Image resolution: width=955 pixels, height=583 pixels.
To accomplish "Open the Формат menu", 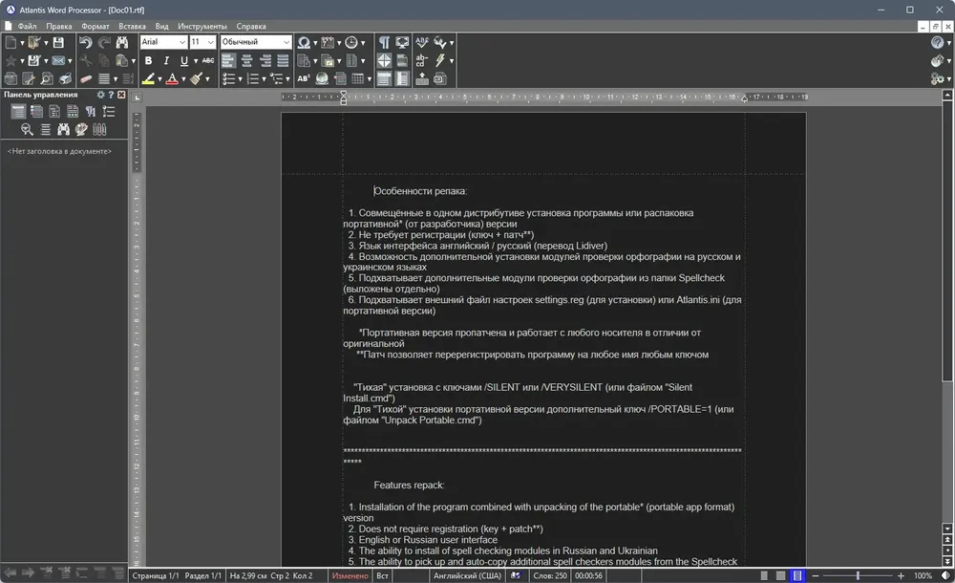I will coord(95,26).
